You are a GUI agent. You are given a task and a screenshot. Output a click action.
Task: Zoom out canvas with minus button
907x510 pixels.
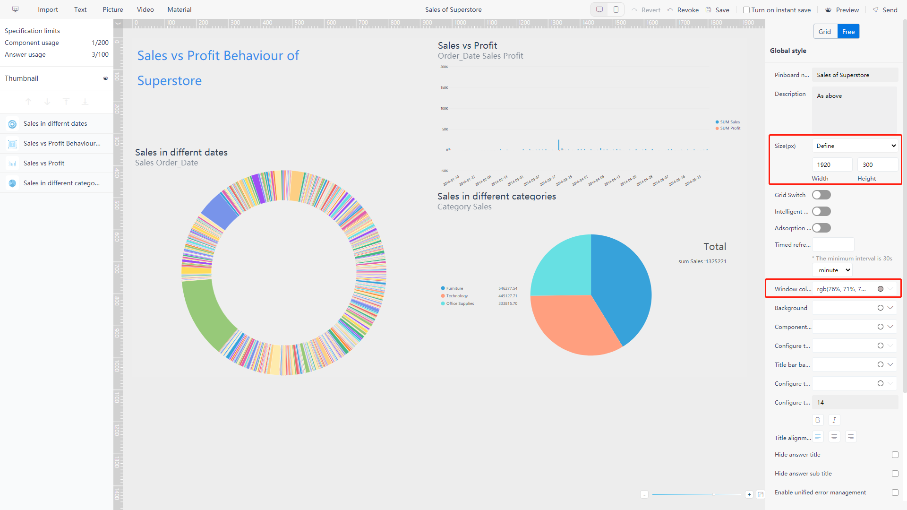(644, 494)
